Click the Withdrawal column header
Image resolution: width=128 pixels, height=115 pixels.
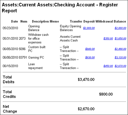(104, 22)
